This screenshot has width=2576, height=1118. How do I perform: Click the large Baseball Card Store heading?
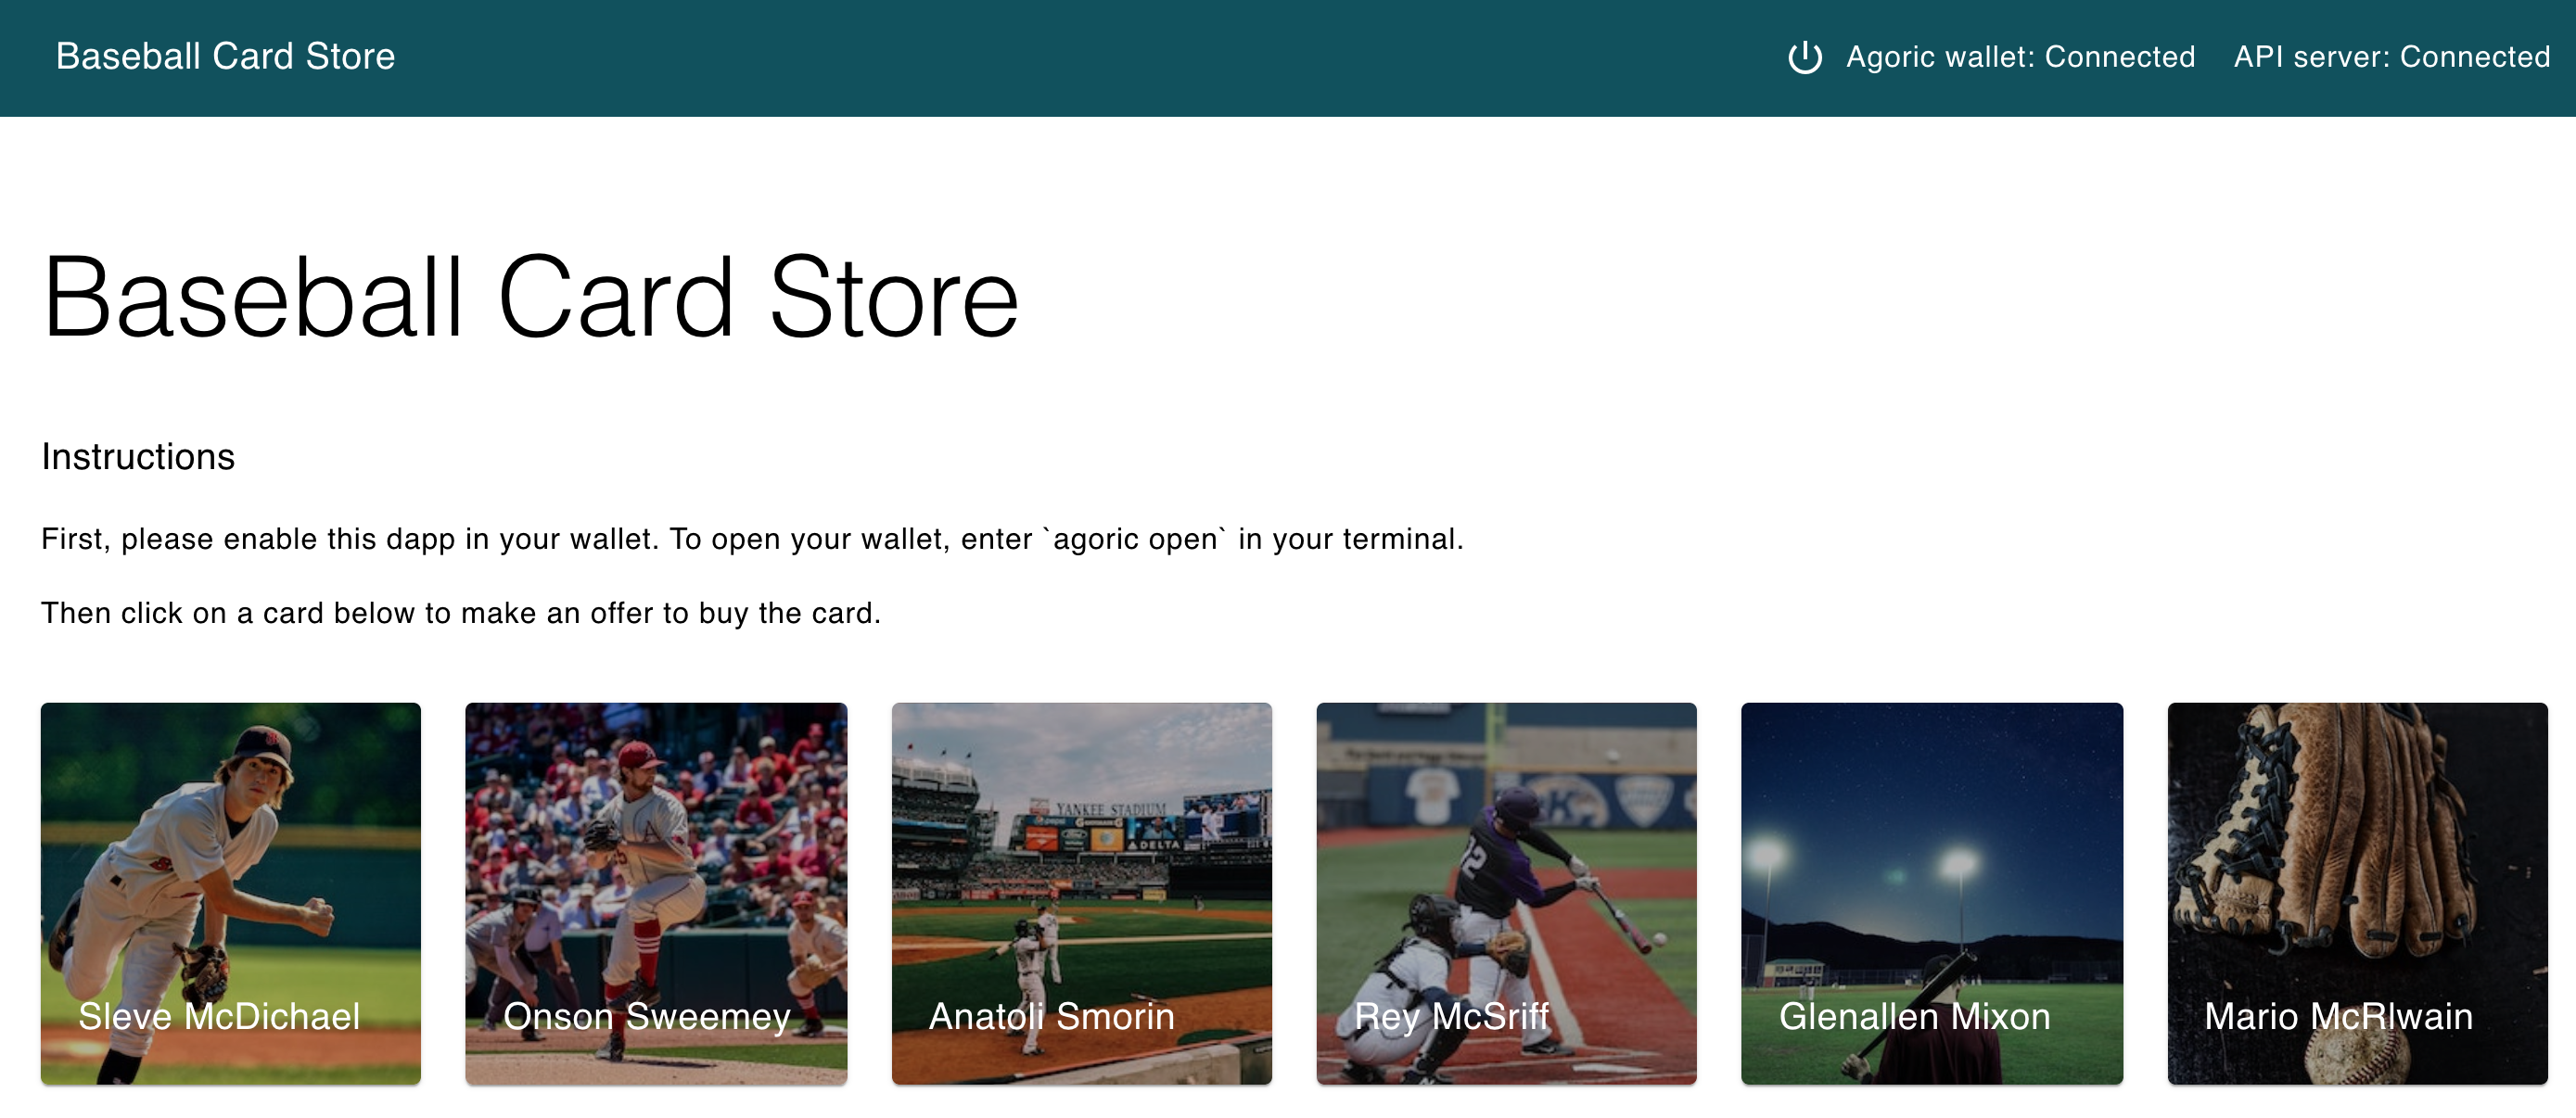click(530, 298)
